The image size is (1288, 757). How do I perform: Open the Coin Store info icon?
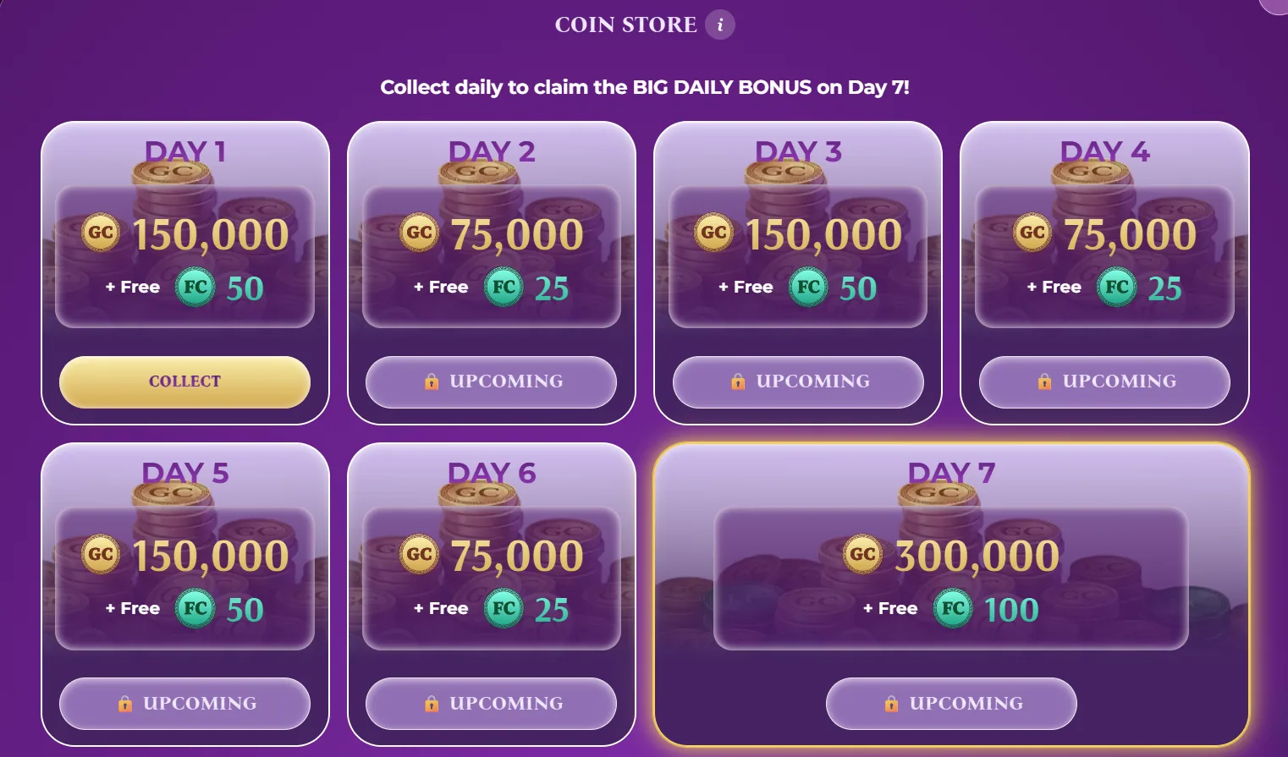720,25
